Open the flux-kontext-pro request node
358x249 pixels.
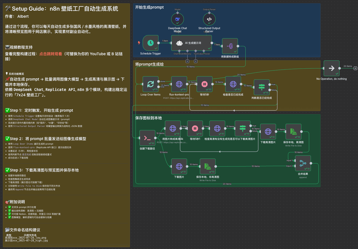(179, 84)
